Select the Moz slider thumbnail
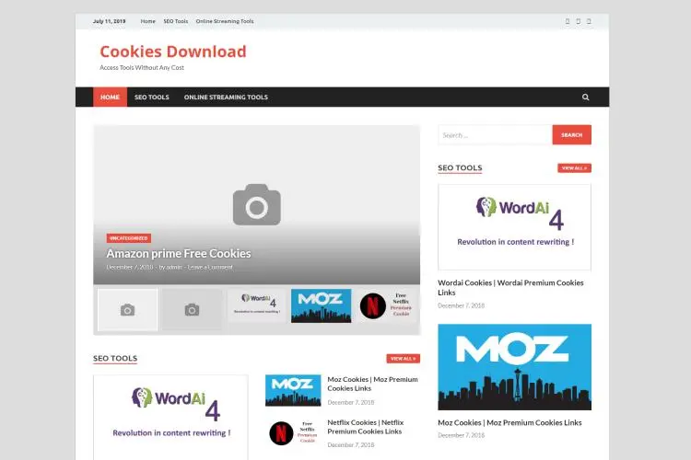 322,305
